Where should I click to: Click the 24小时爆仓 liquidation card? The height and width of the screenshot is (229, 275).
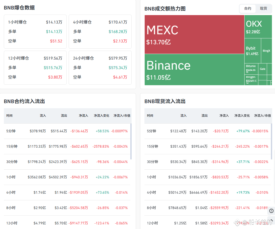(x=100, y=68)
